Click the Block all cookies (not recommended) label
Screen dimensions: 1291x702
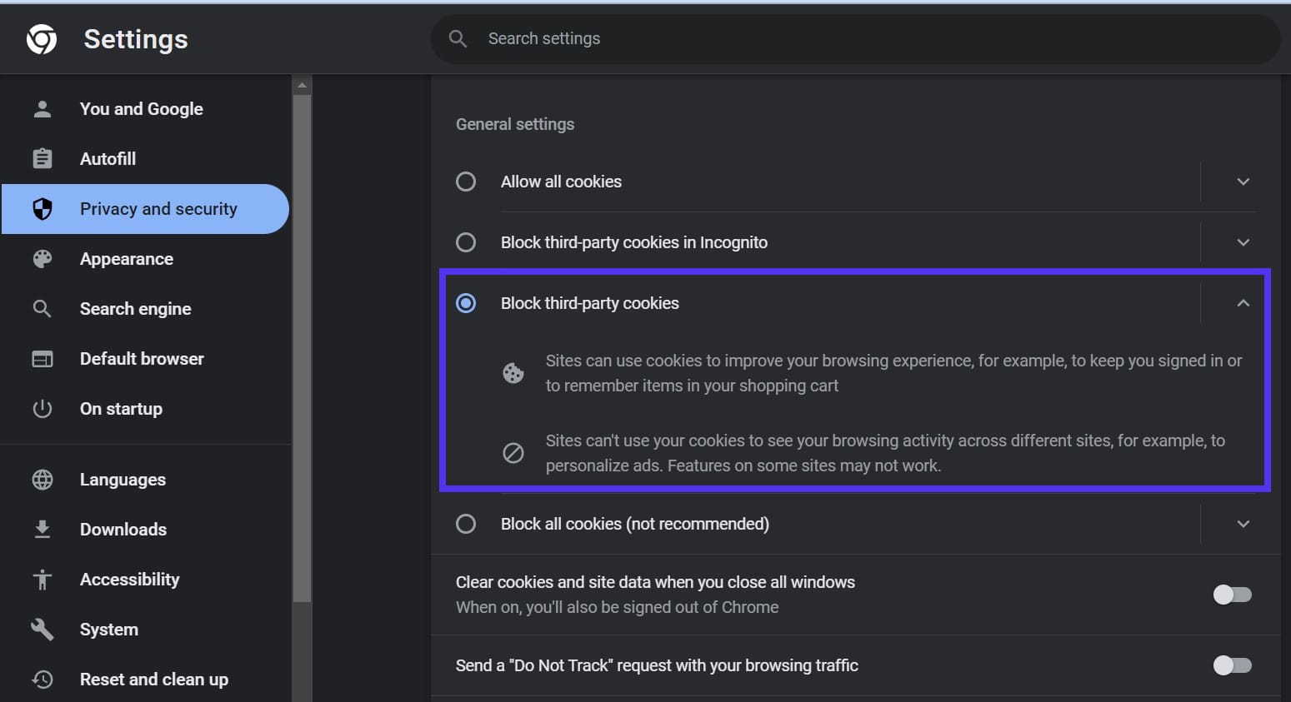(635, 524)
